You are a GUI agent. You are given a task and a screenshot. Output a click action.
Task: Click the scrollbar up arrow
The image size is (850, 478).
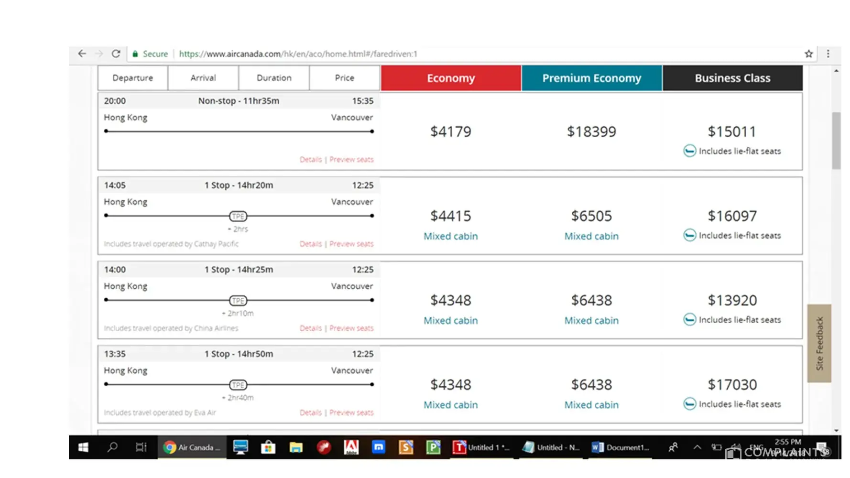[x=836, y=71]
